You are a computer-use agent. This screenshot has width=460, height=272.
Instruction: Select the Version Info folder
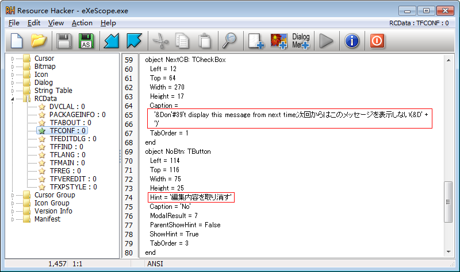(53, 211)
